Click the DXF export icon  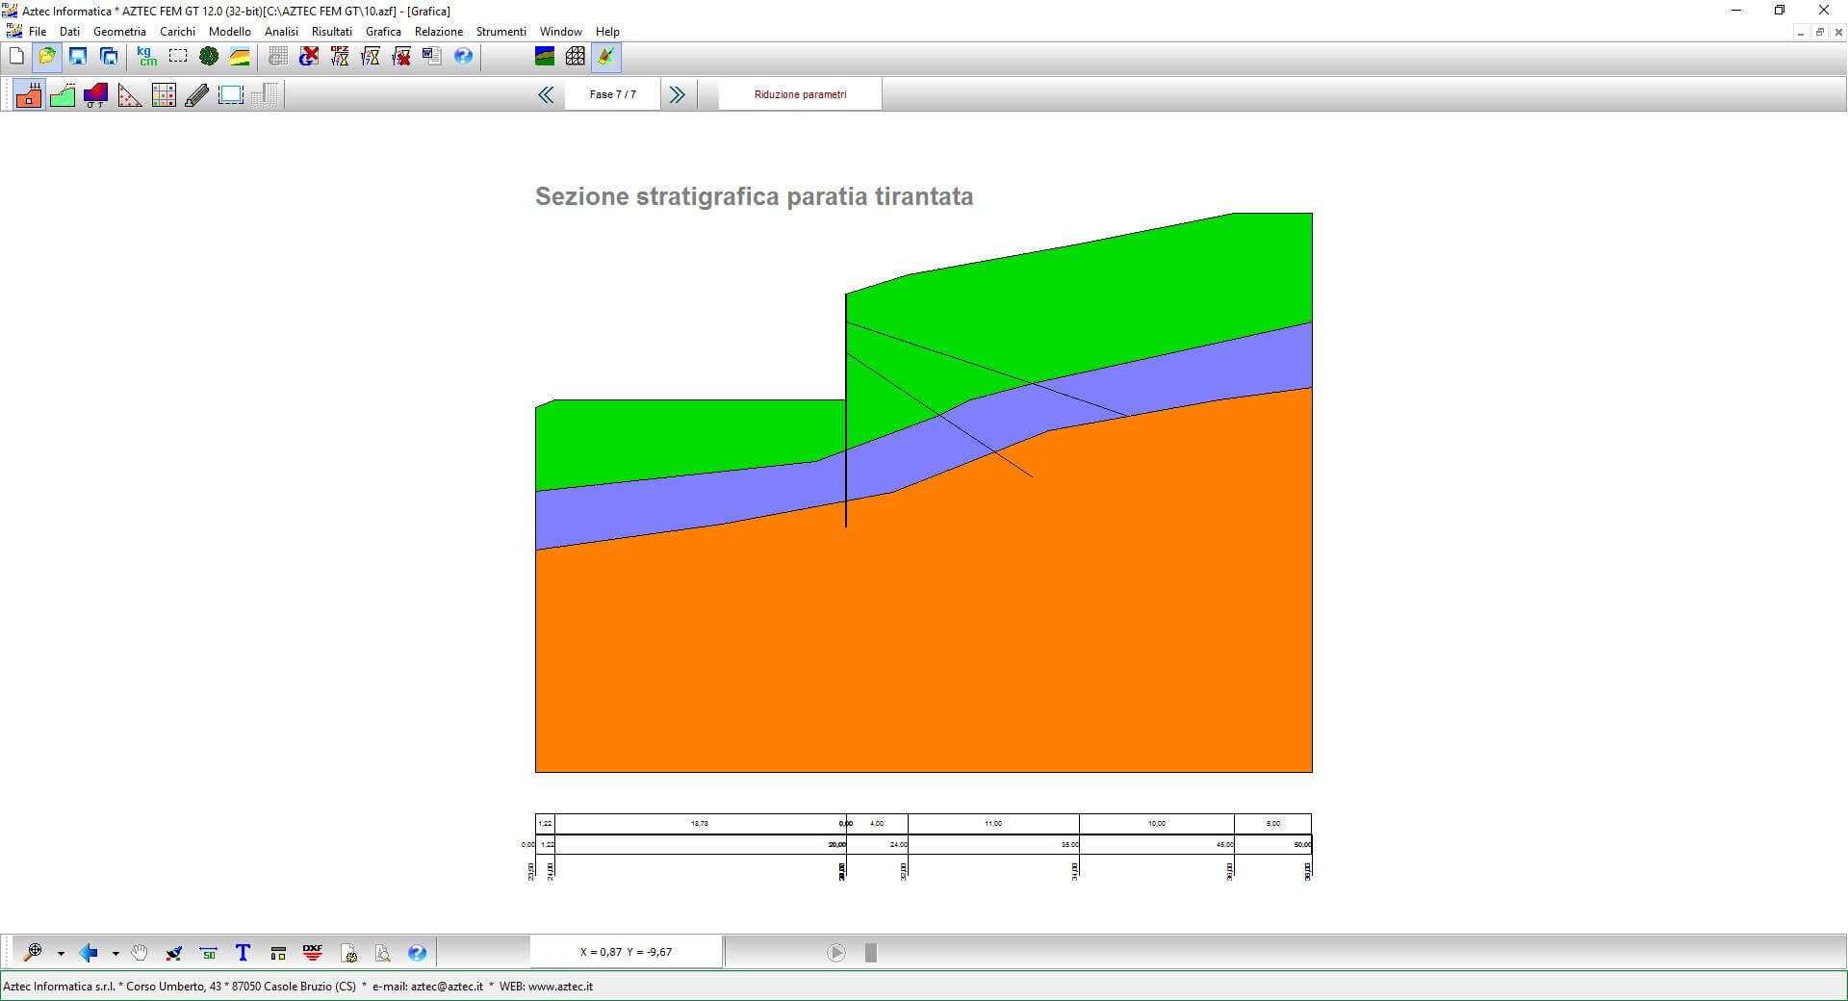tap(313, 953)
